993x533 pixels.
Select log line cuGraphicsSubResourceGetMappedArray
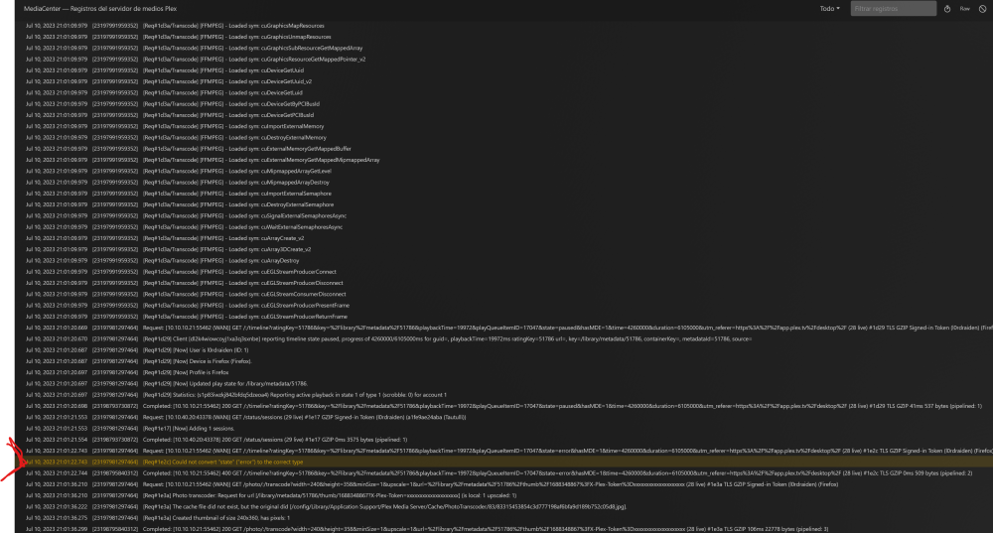(x=194, y=48)
